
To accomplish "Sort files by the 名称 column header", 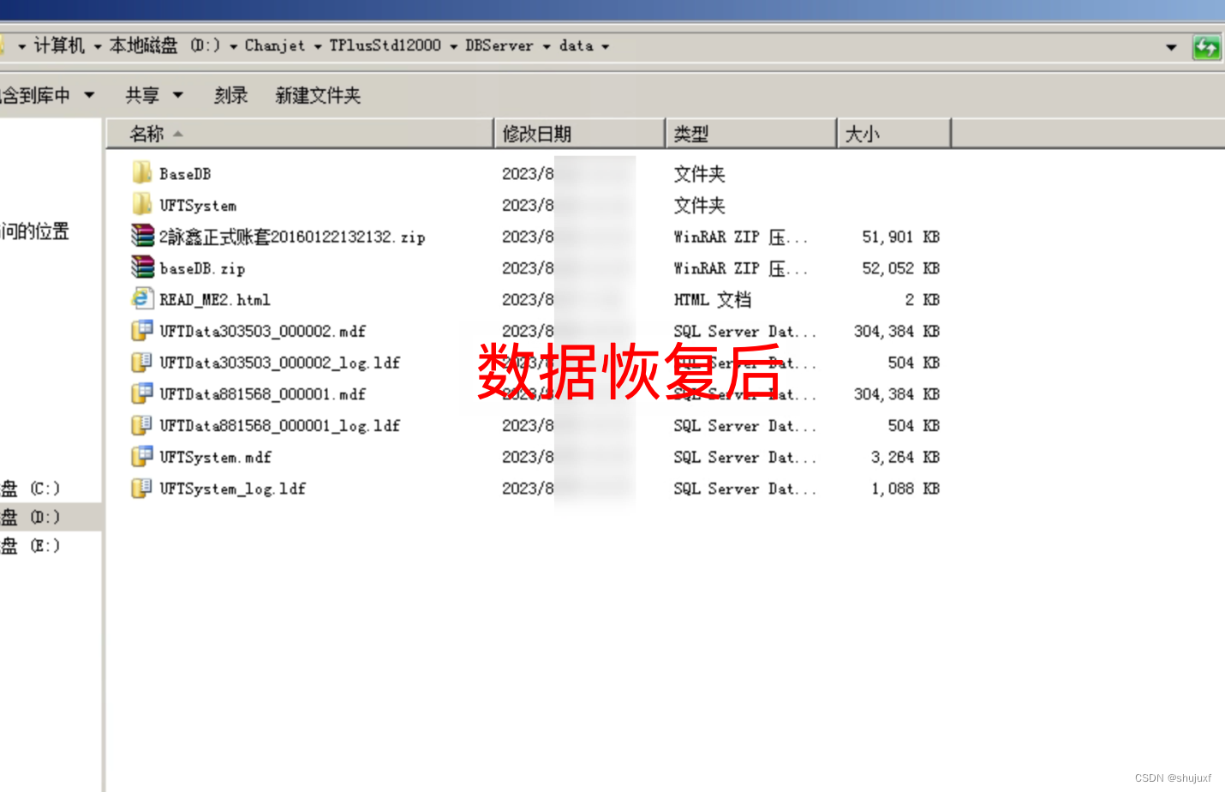I will (x=300, y=134).
